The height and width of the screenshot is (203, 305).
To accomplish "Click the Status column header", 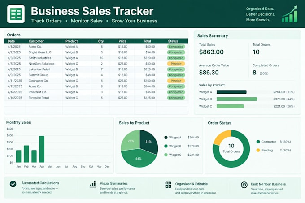I will (x=173, y=41).
